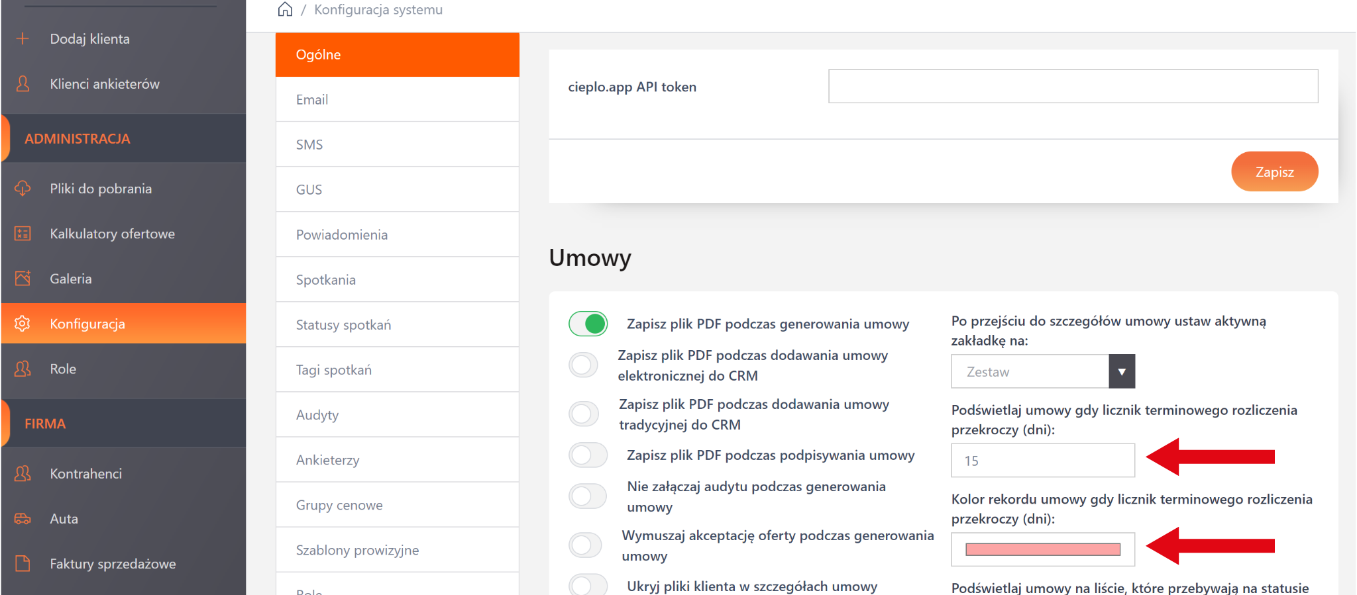Screen dimensions: 1357x595
Task: Enable Zapisz plik PDF podczas podpisywania umowy
Action: point(588,455)
